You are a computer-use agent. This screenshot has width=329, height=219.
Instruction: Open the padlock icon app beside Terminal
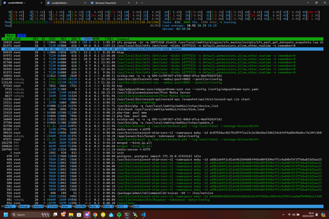click(x=135, y=215)
